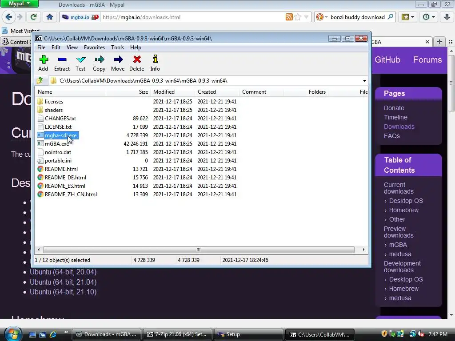Bookmark this page with the star icon
Screen dimensions: 455x341
tap(298, 17)
